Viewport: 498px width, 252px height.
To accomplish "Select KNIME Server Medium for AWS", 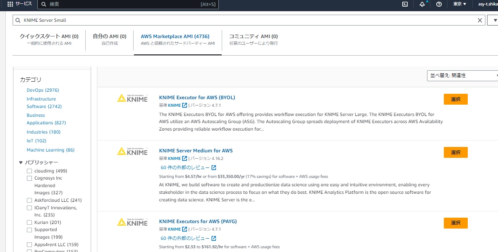I will coord(456,152).
